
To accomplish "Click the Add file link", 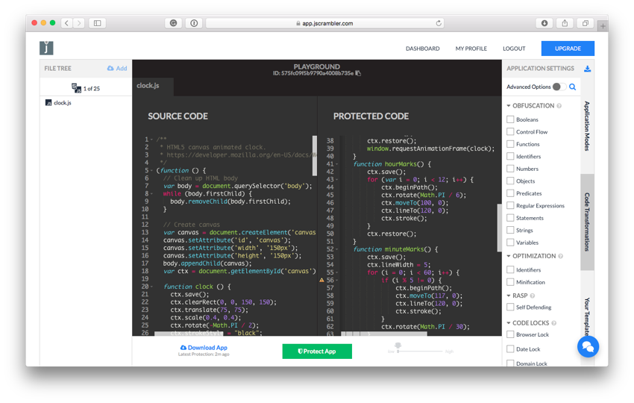I will 122,69.
